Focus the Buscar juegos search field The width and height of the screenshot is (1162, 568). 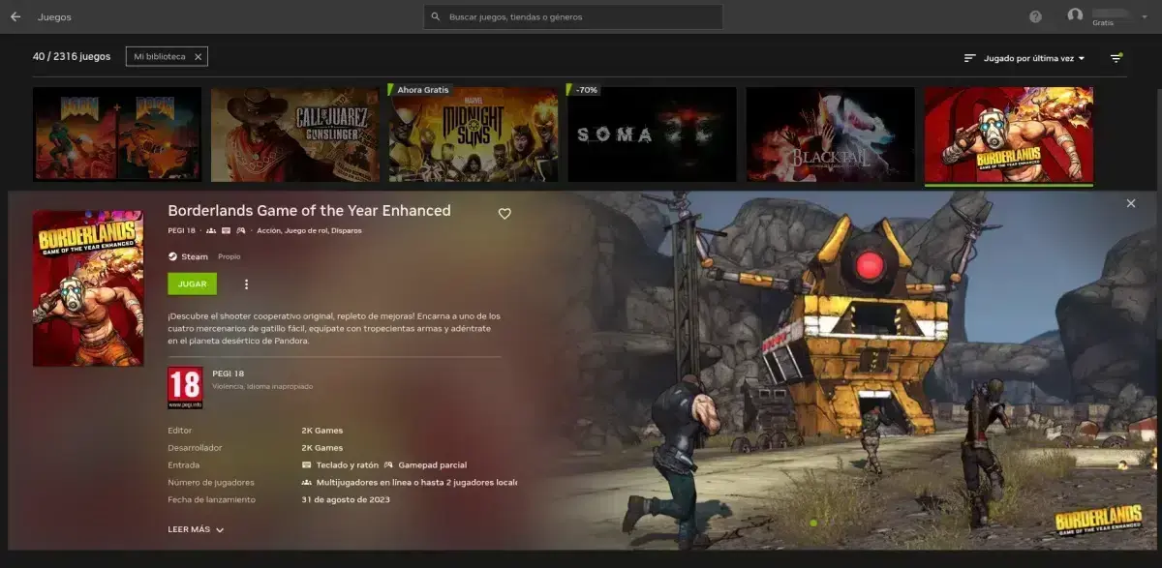click(573, 16)
